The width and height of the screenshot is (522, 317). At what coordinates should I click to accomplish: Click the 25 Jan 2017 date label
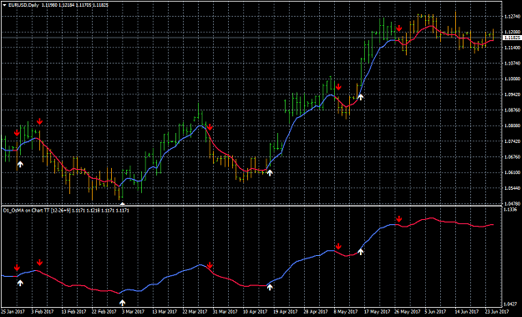(13, 312)
